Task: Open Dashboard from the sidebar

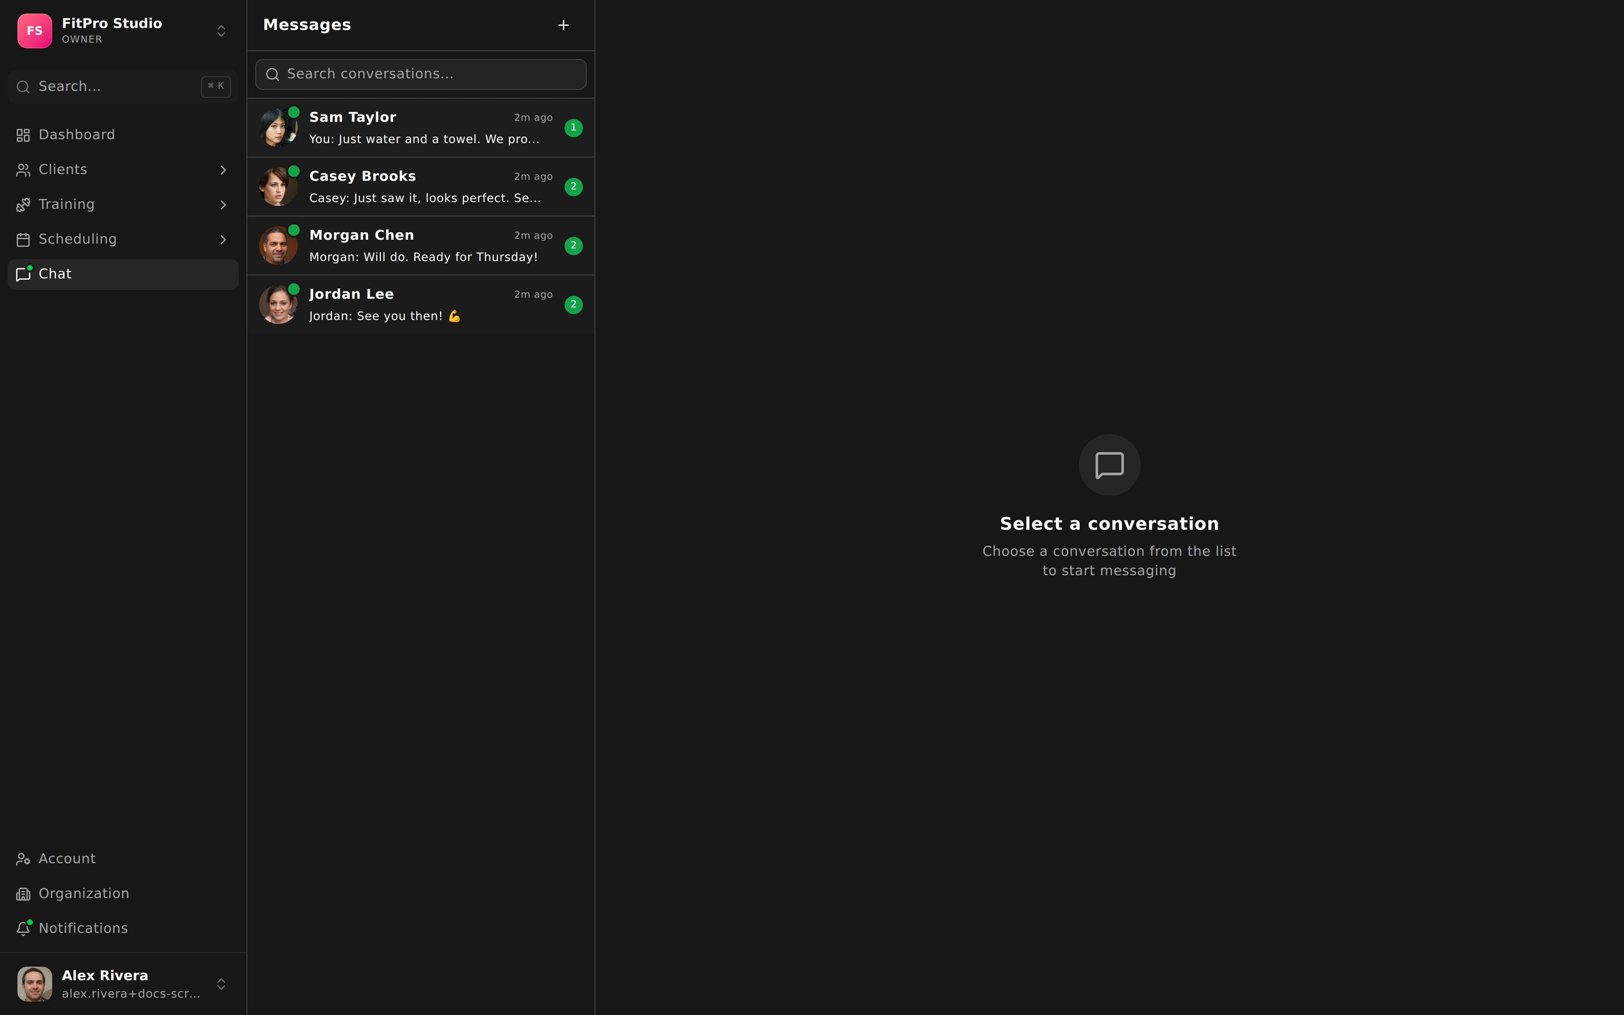Action: [x=123, y=135]
